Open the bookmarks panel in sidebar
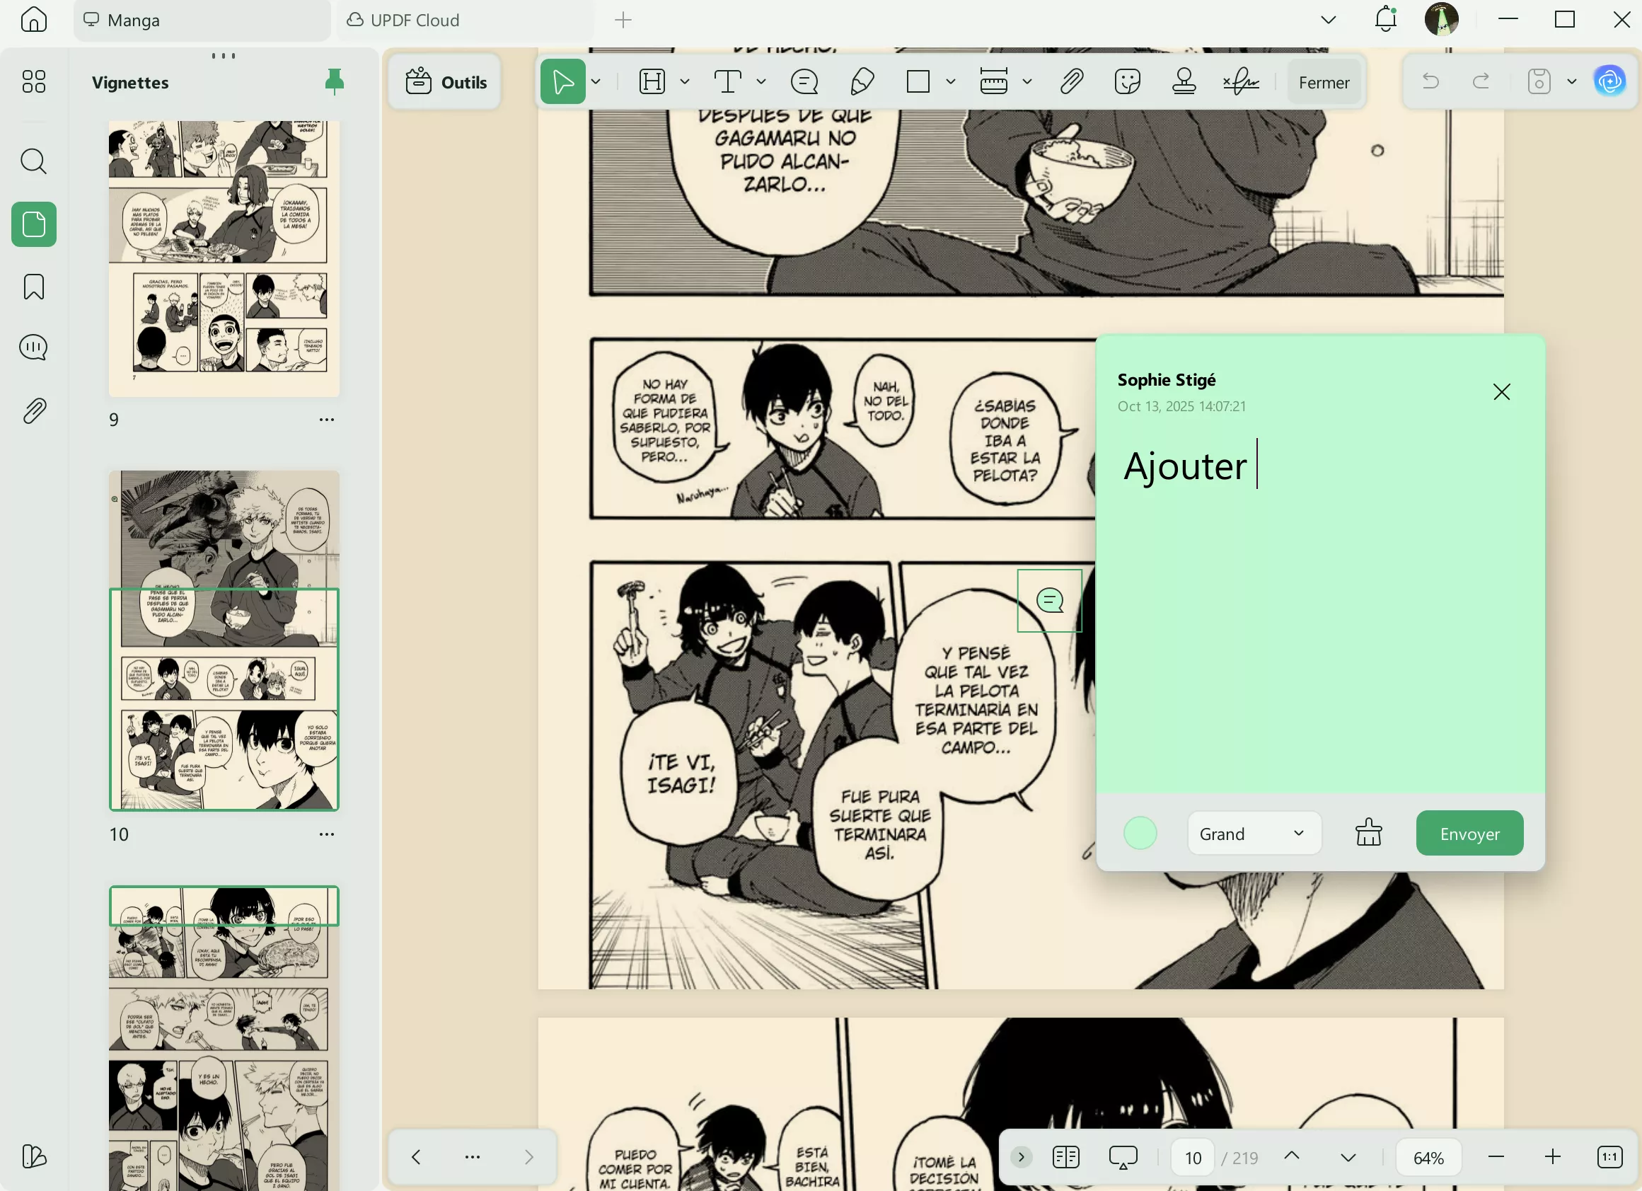Viewport: 1642px width, 1191px height. tap(34, 287)
